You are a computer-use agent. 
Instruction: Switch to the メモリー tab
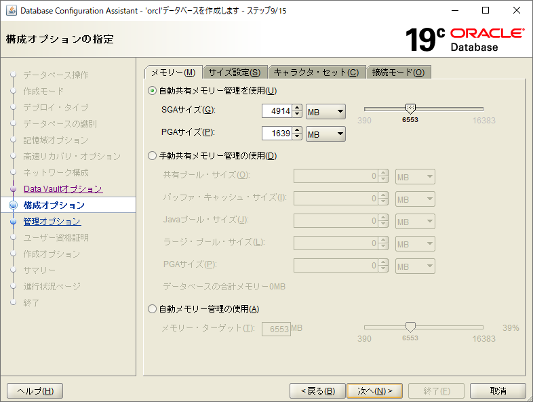click(174, 73)
